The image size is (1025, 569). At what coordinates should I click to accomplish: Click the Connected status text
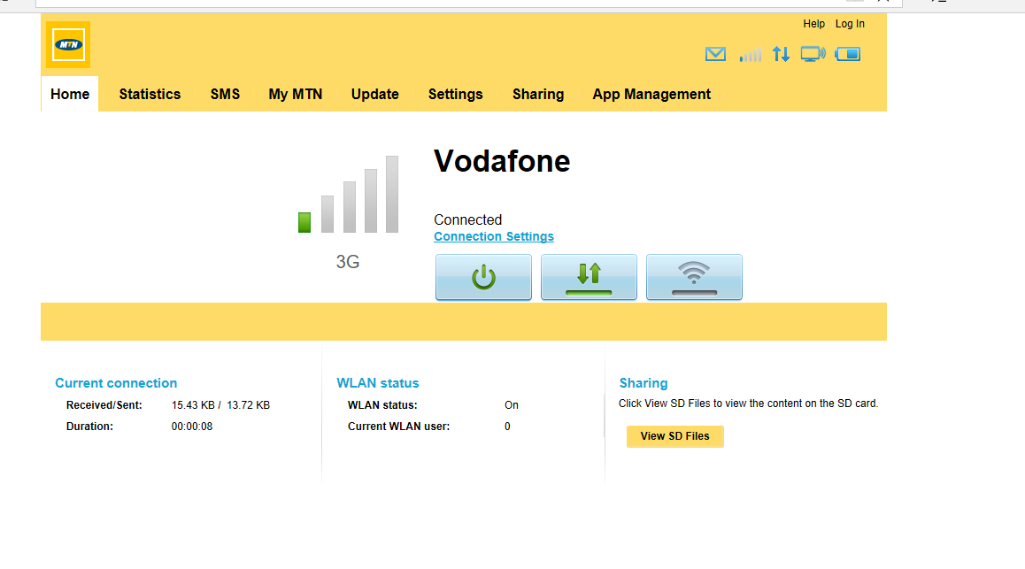[x=468, y=219]
